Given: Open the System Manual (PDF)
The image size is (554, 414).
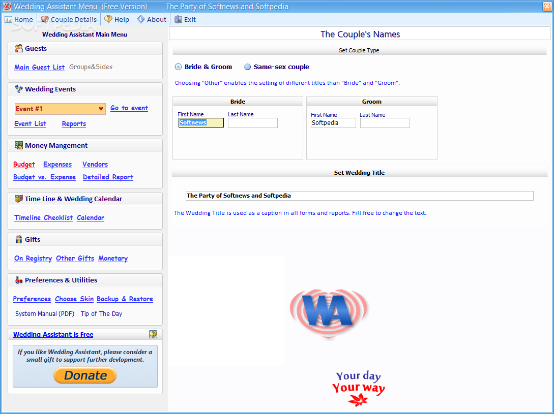Looking at the screenshot, I should (45, 313).
